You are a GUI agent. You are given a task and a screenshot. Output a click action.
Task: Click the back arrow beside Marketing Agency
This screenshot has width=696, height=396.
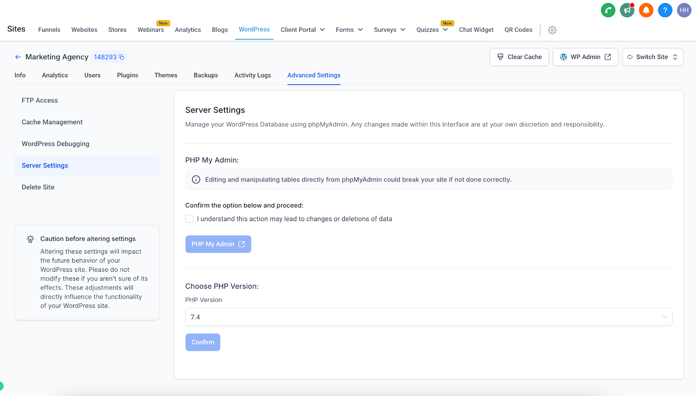tap(18, 57)
